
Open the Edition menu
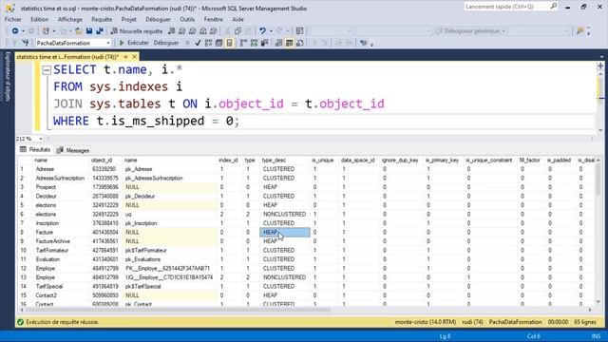pyautogui.click(x=40, y=19)
